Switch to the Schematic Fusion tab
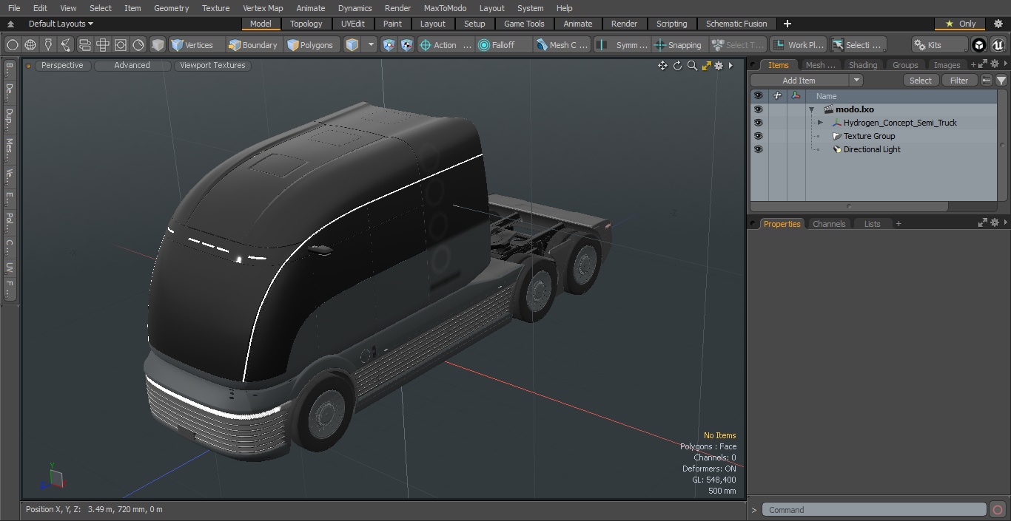The image size is (1011, 521). pyautogui.click(x=736, y=24)
